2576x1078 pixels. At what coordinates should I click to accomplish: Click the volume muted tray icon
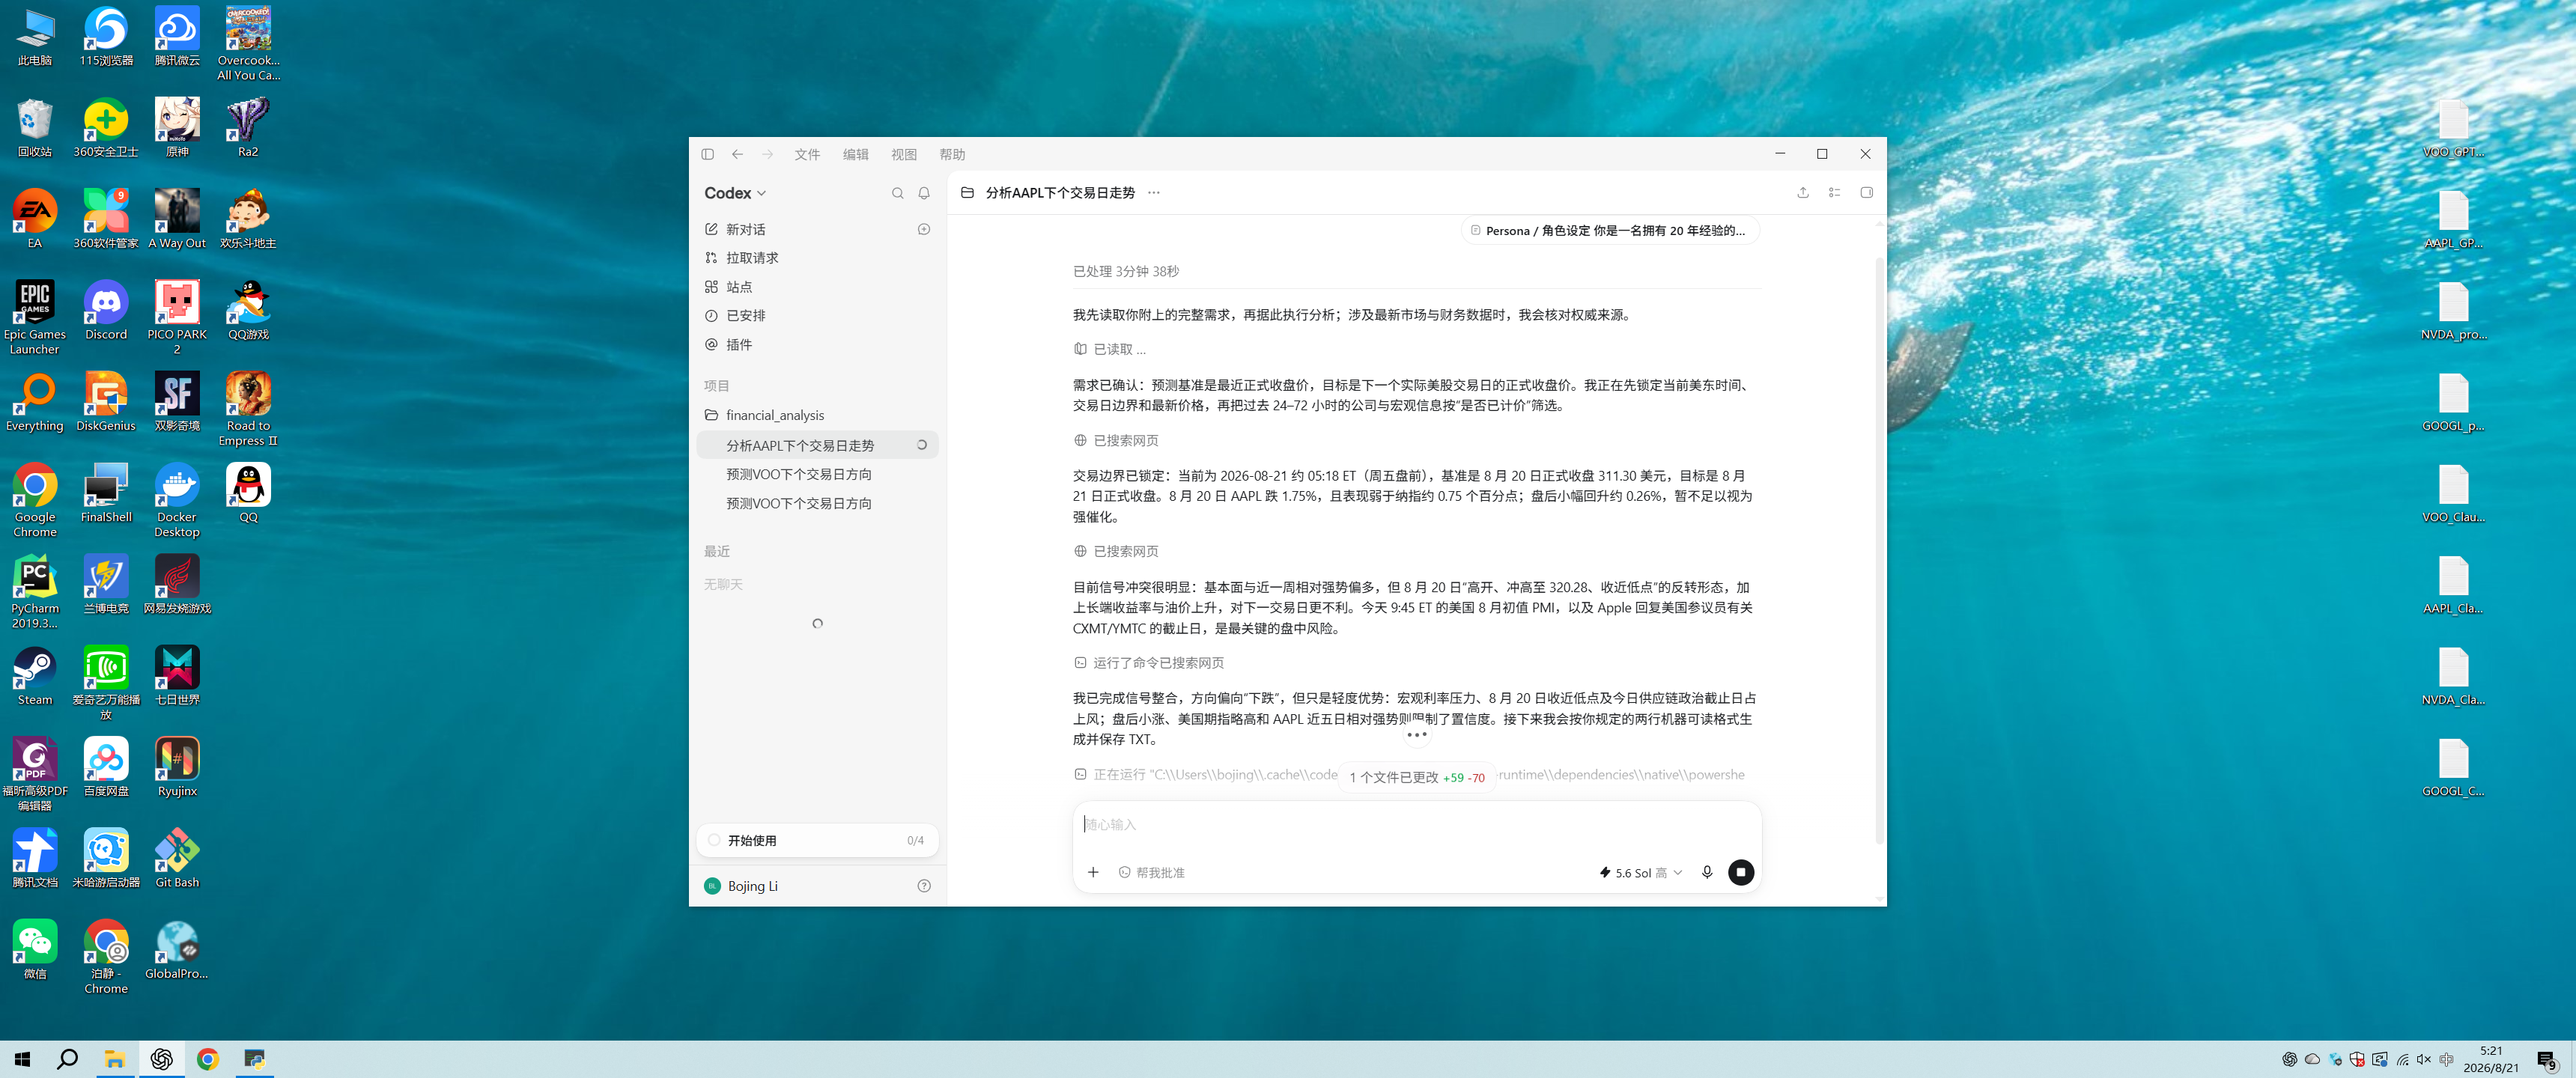[x=2424, y=1059]
